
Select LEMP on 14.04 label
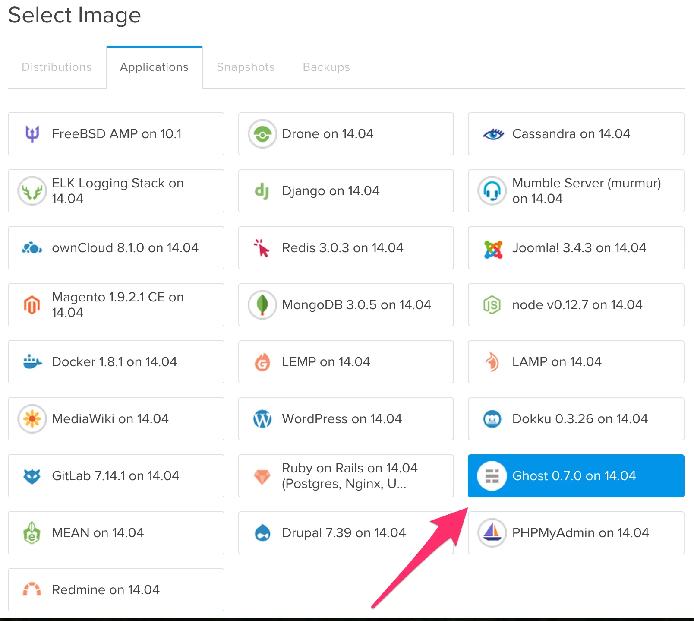tap(326, 362)
